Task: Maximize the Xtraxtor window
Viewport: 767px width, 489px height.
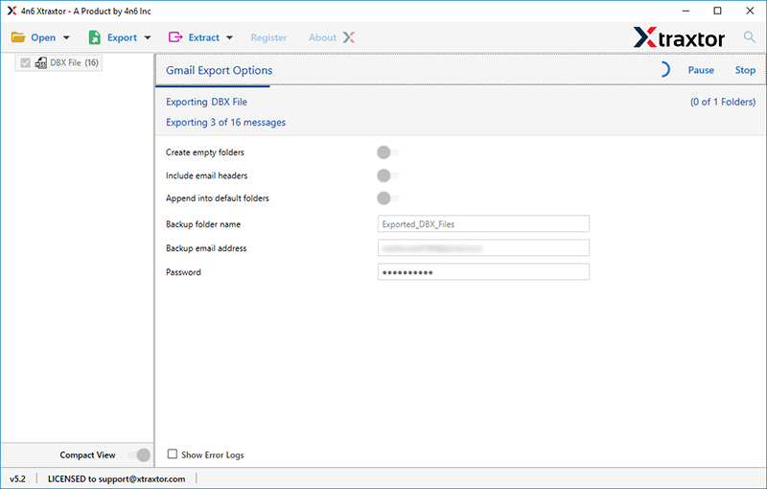Action: (x=717, y=11)
